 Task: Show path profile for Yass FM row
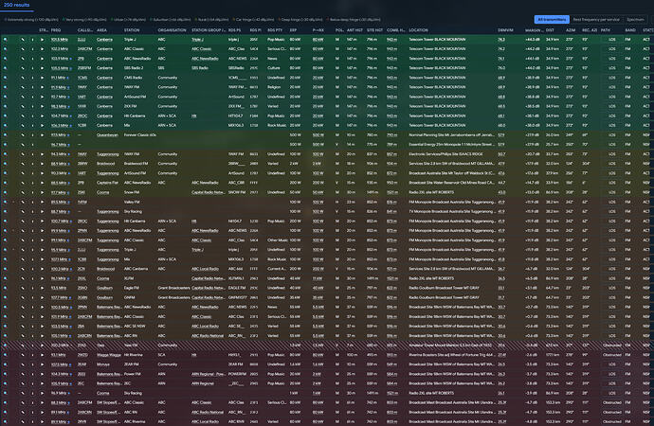click(23, 346)
